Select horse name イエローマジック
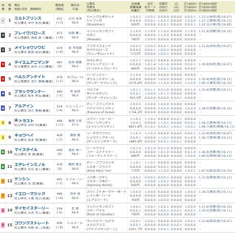The width and height of the screenshot is (235, 234). click(30, 194)
